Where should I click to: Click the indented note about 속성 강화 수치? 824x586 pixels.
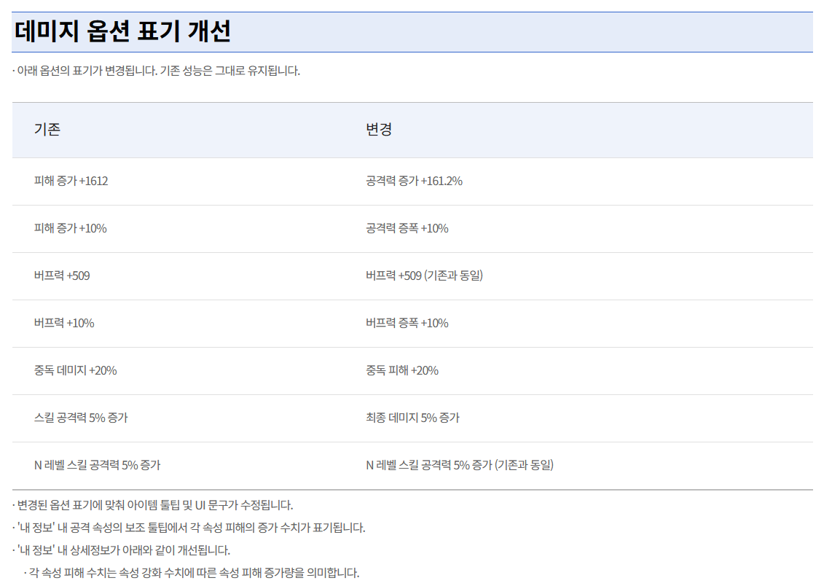194,573
